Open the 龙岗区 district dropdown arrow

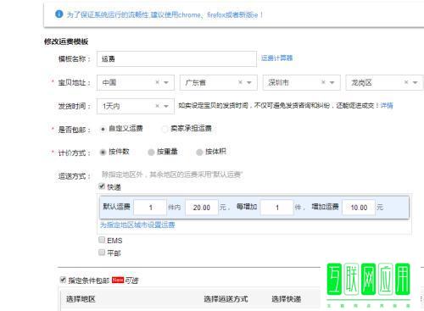(x=415, y=82)
